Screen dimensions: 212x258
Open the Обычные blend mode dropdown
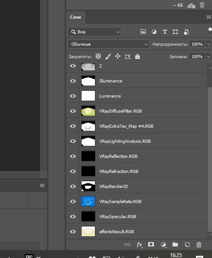[108, 44]
